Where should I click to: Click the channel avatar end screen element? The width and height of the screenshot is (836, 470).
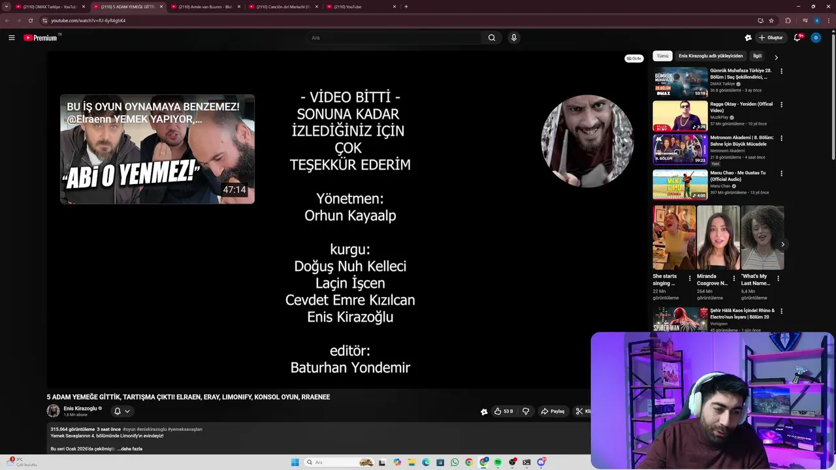click(587, 142)
